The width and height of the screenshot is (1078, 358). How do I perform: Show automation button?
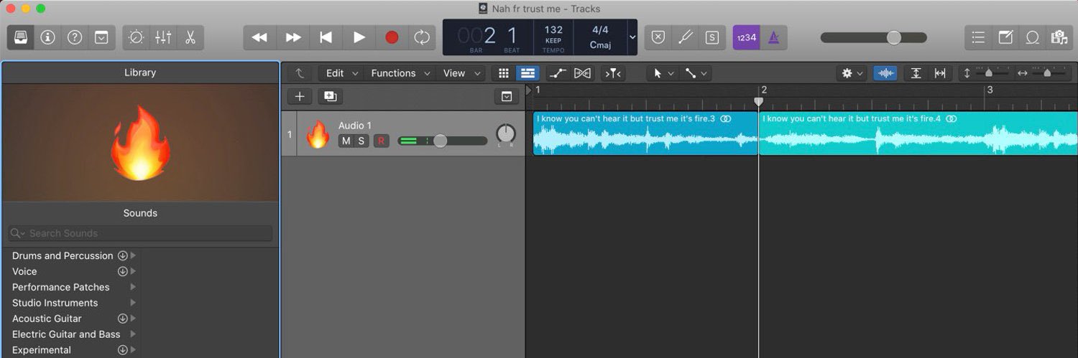tap(557, 73)
